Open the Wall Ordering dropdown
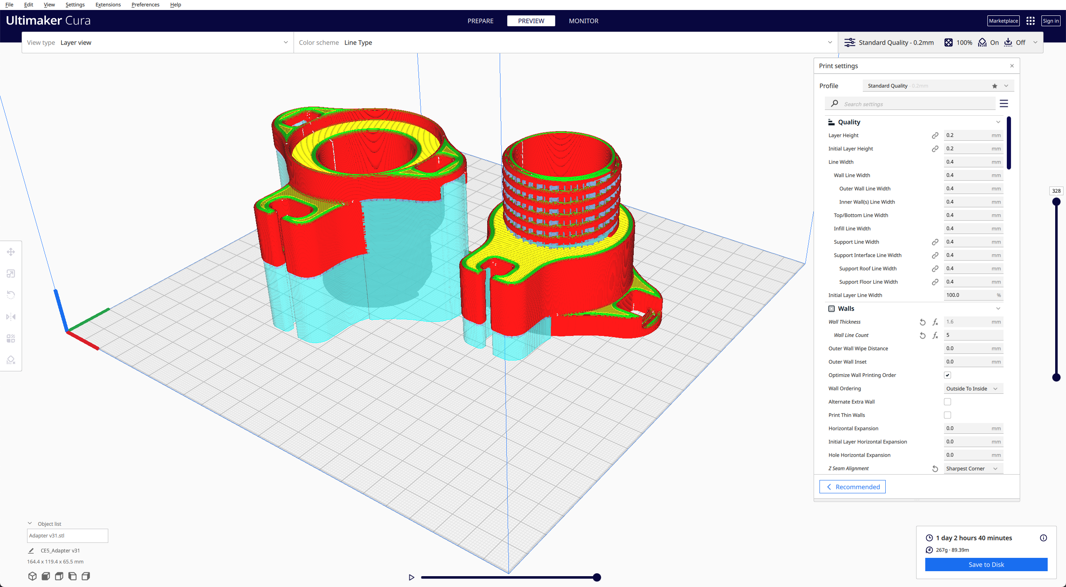1066x587 pixels. [x=972, y=388]
